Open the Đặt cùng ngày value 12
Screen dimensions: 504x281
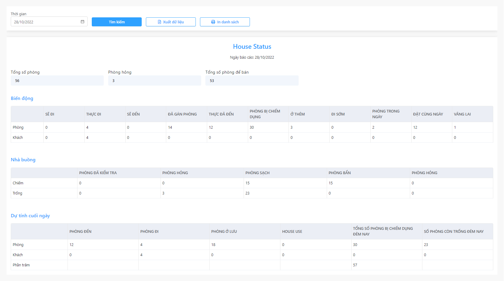tap(415, 127)
